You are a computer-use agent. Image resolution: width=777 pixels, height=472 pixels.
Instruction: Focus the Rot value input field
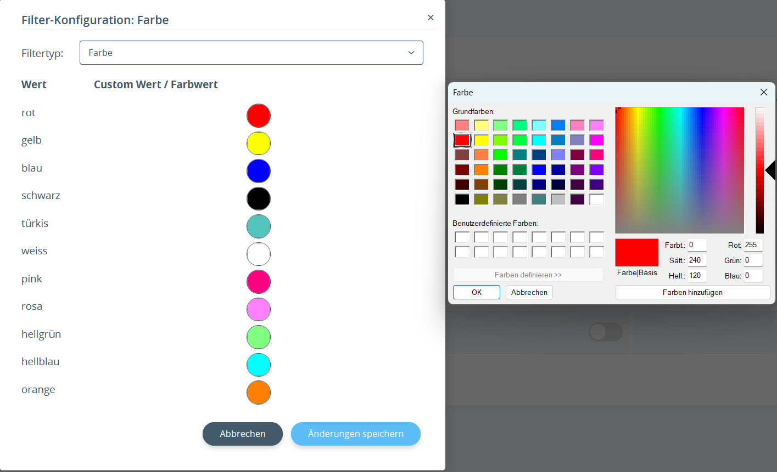(753, 245)
